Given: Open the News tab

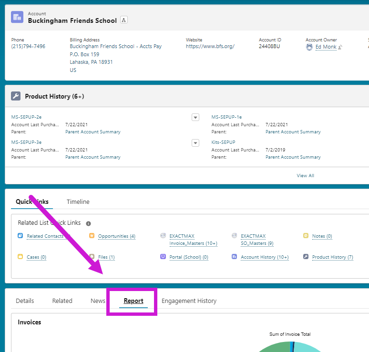Looking at the screenshot, I should (98, 301).
